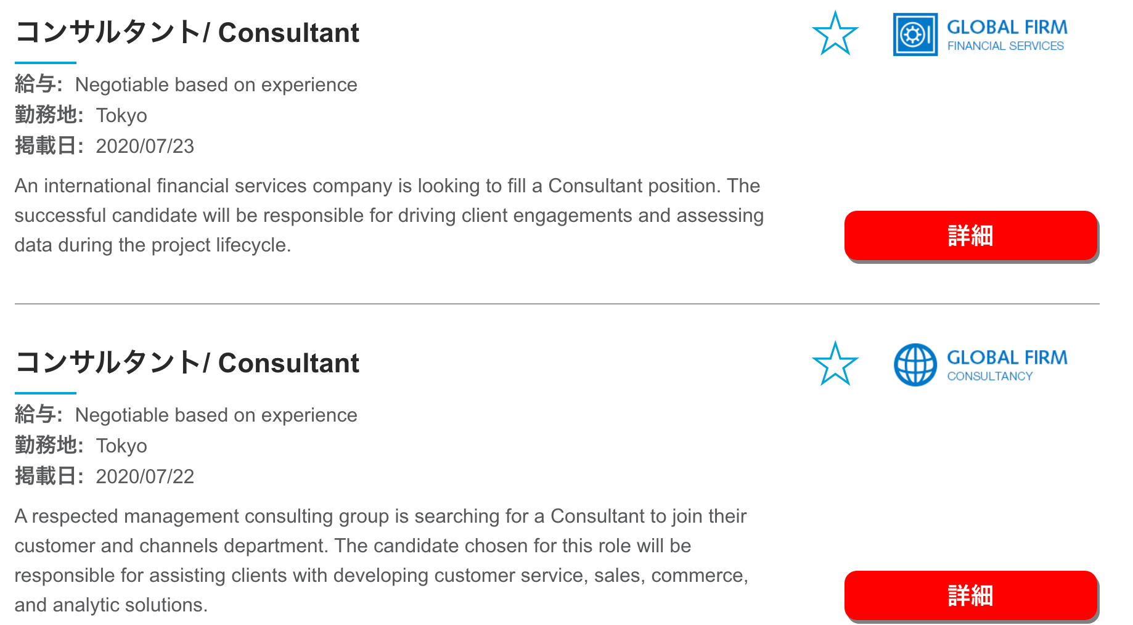Favorite the consultancy Consultant job star
This screenshot has width=1133, height=625.
point(835,364)
